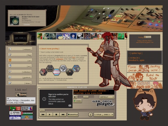The image size is (168, 126).
Task: Click the 'Bookmark this Page!' badge
Action: (27, 109)
